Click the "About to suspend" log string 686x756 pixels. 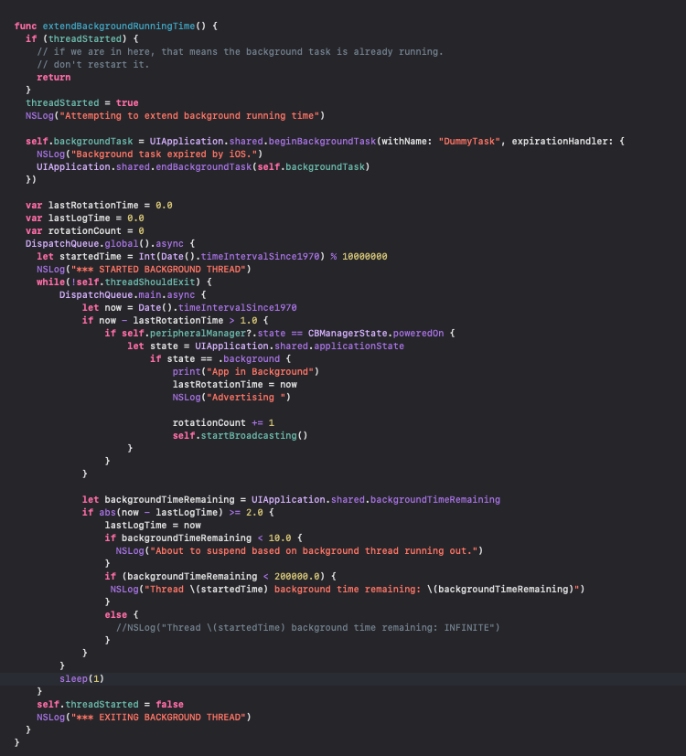(316, 551)
